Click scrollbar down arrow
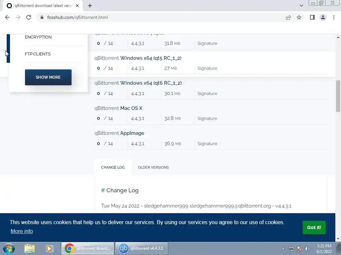The image size is (341, 255). coord(338,239)
